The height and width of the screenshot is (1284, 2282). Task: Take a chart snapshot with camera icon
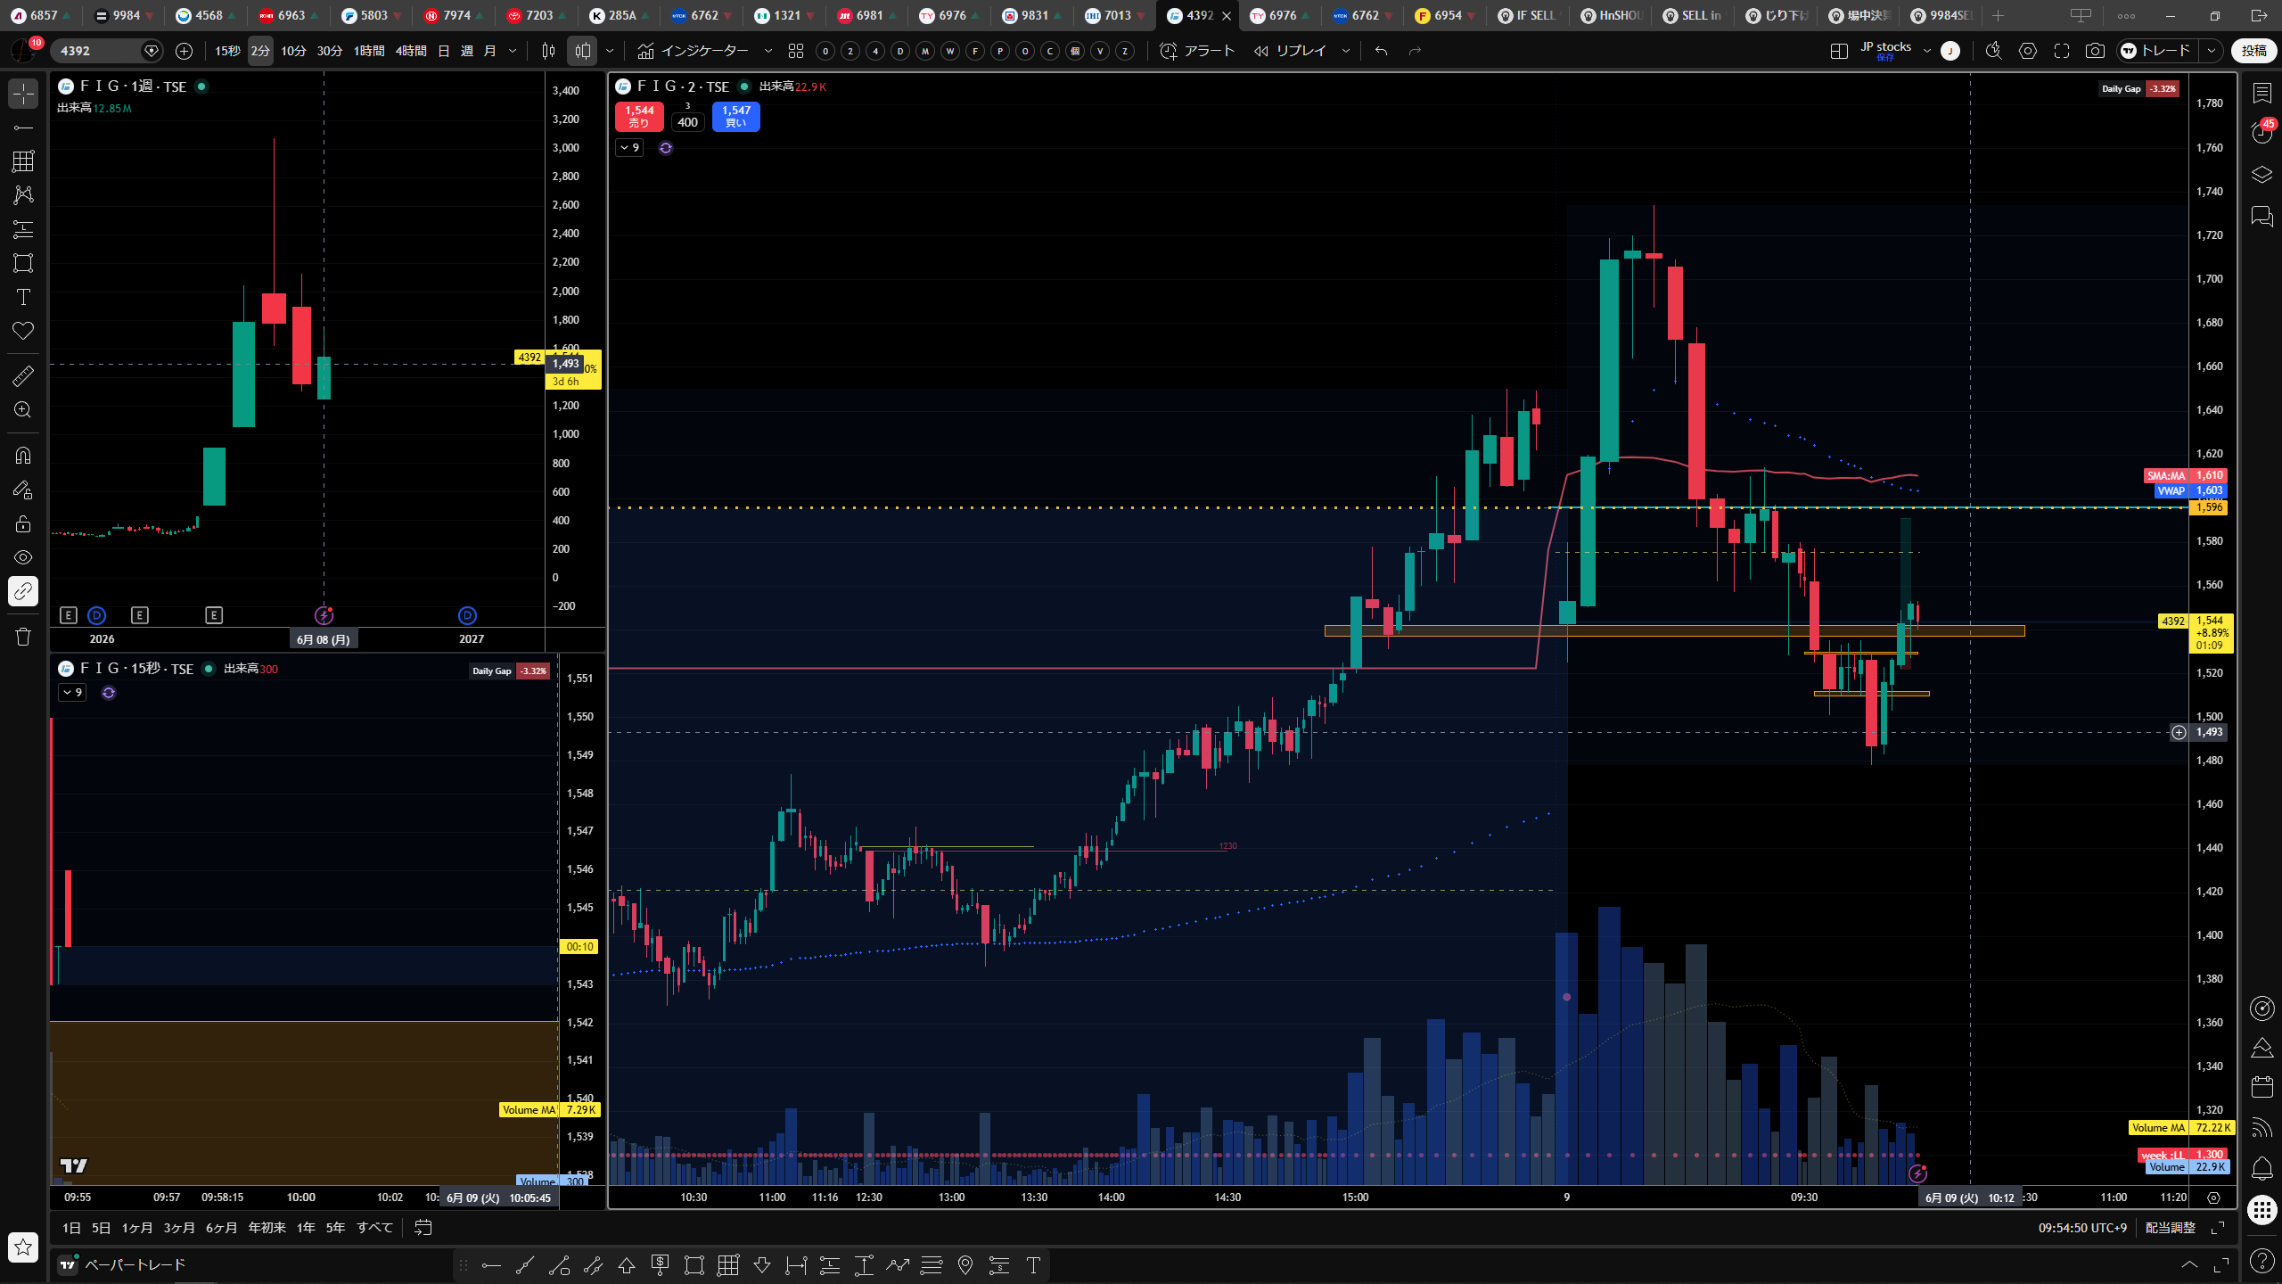coord(2095,51)
